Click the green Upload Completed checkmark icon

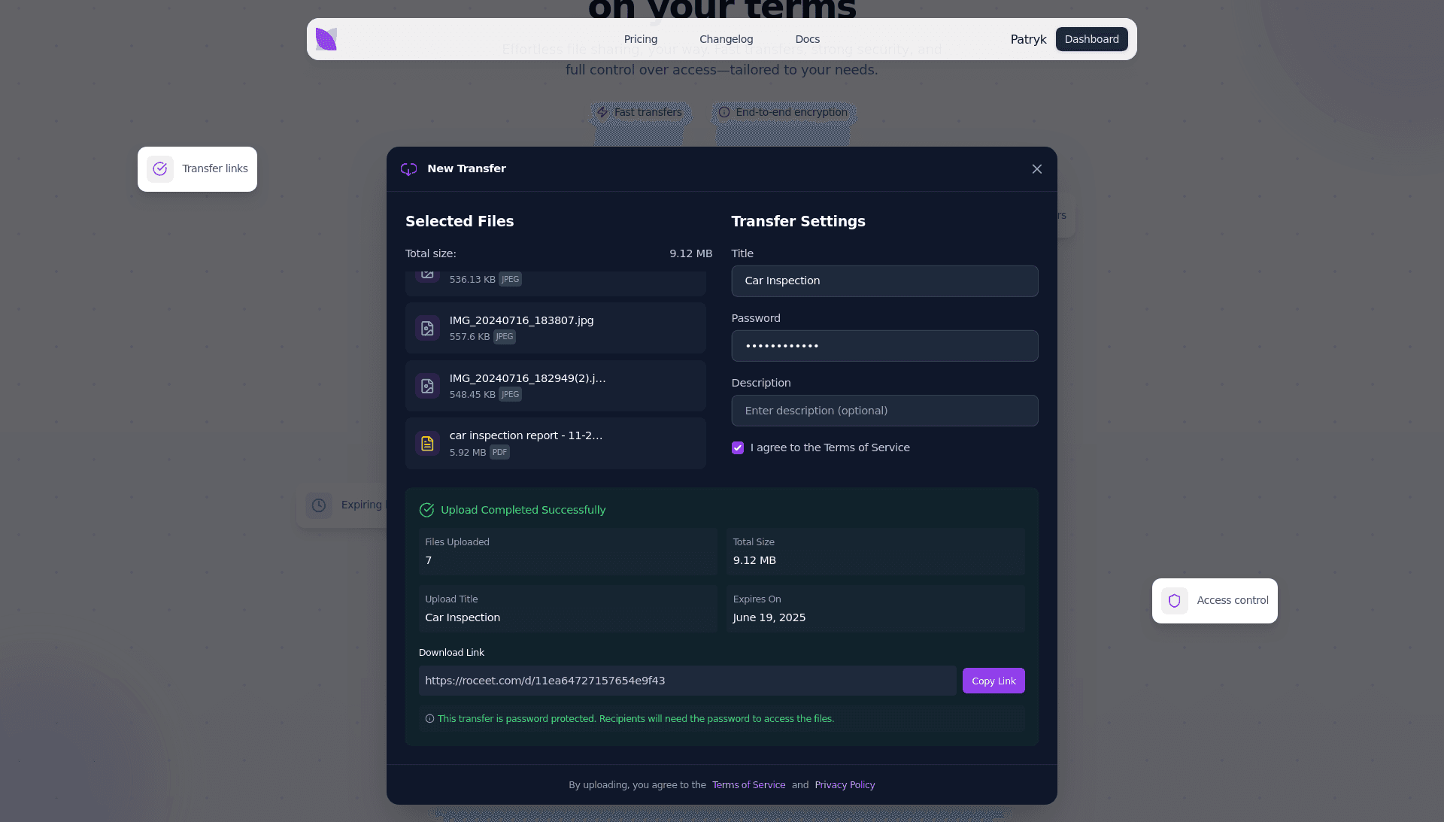pyautogui.click(x=426, y=511)
